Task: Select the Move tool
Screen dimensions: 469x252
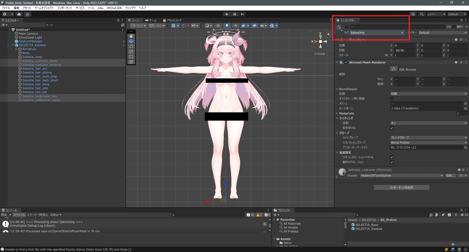Action: (x=131, y=41)
